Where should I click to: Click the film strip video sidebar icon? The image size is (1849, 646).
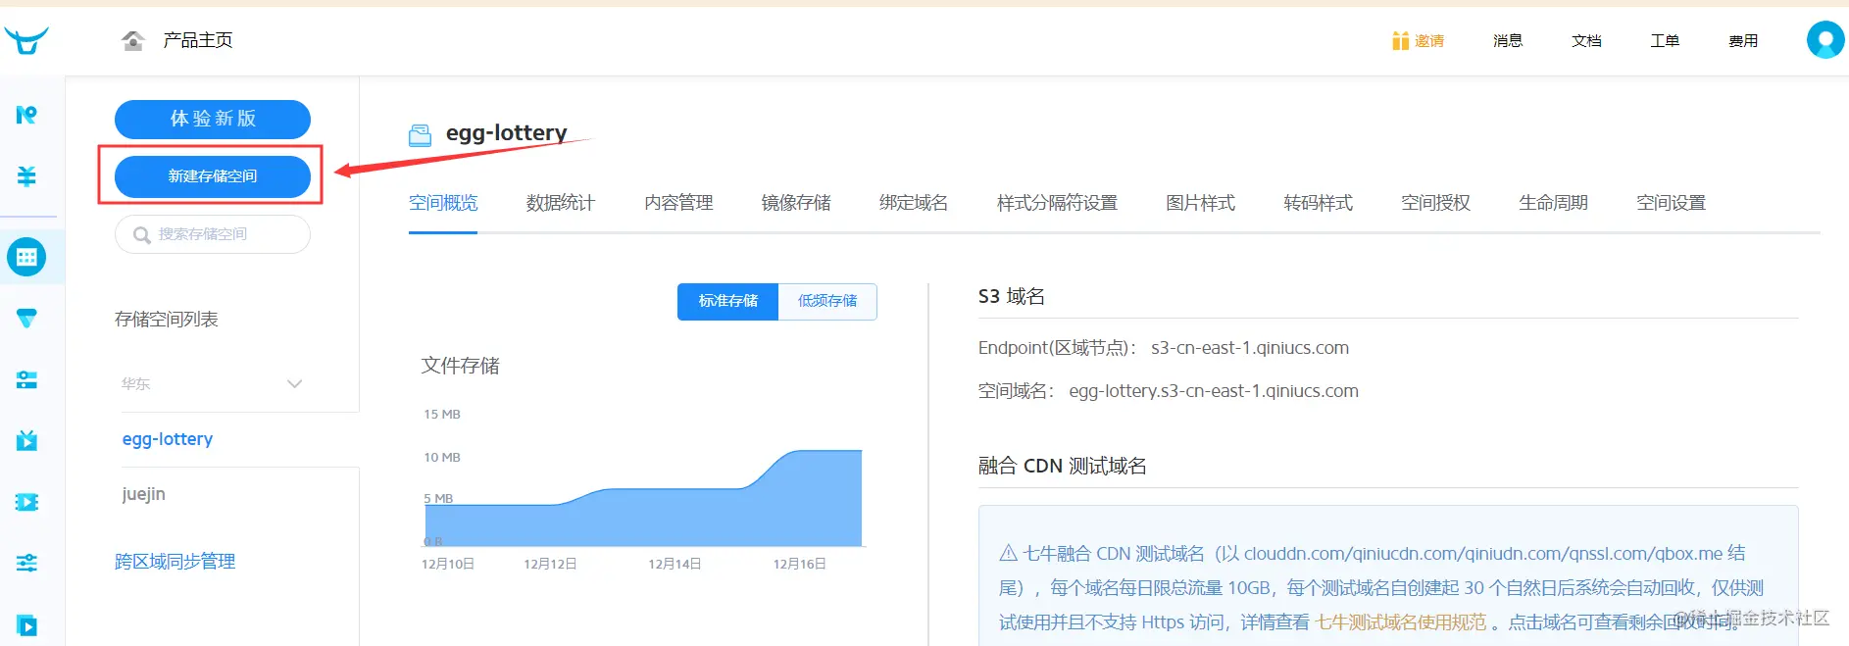click(26, 502)
